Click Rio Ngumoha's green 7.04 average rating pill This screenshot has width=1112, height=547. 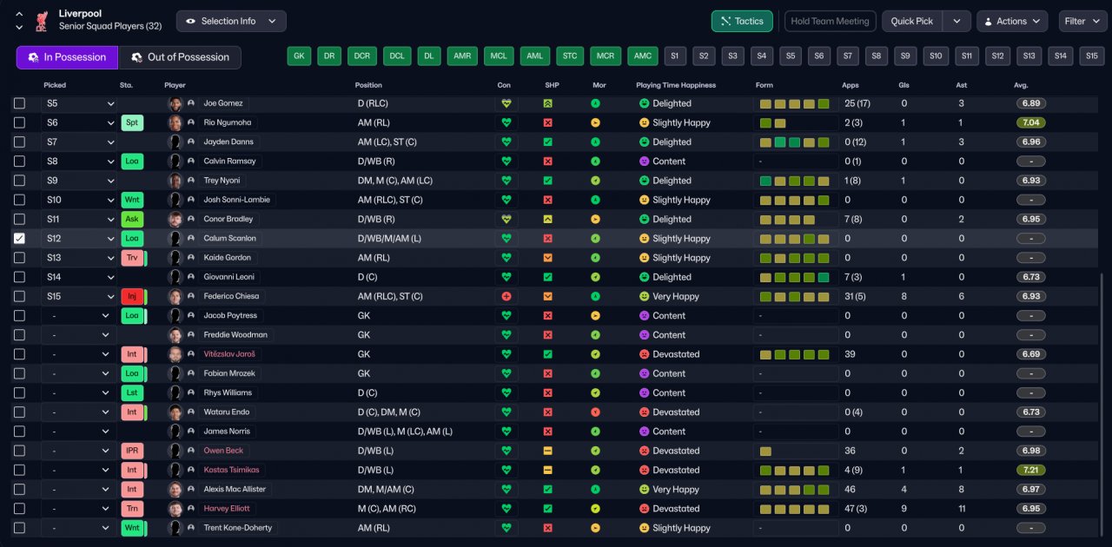tap(1030, 122)
